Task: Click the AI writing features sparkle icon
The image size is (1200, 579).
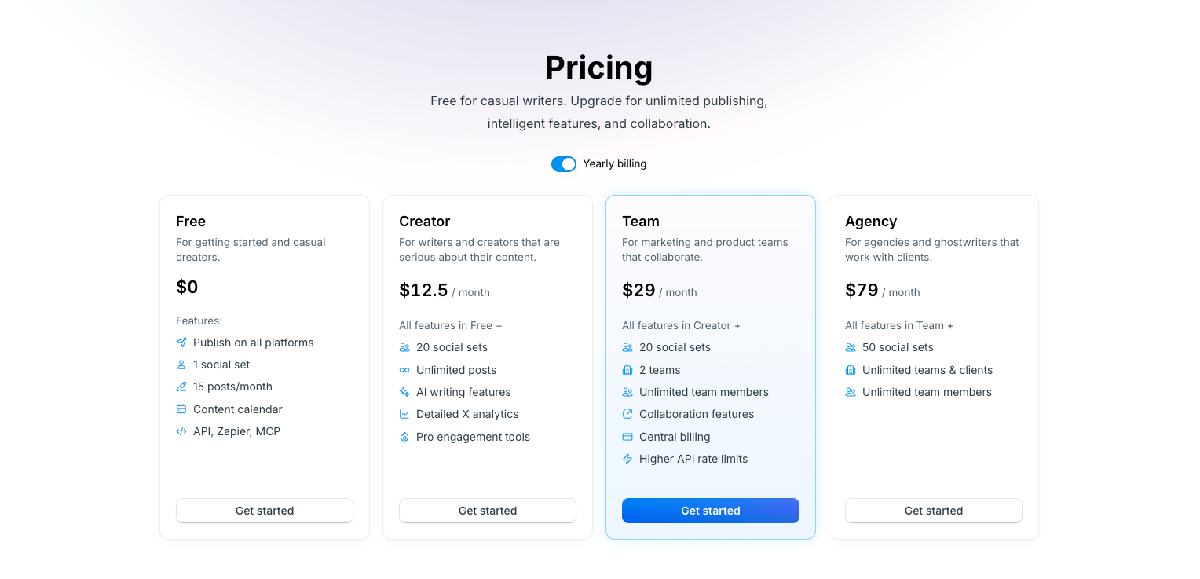Action: point(404,392)
